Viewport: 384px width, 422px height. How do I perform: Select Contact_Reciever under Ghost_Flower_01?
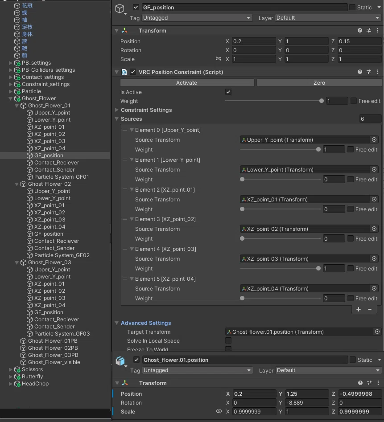(x=57, y=163)
